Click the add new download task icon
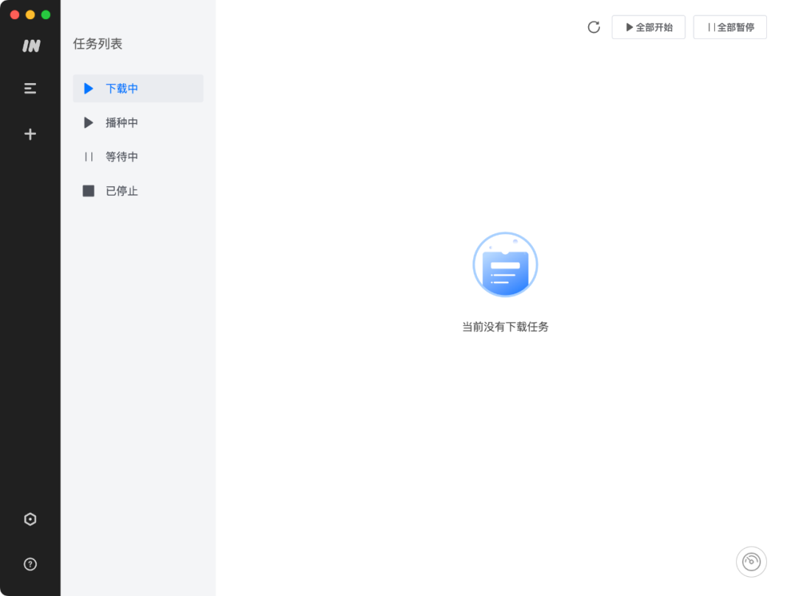This screenshot has height=596, width=795. click(x=29, y=133)
